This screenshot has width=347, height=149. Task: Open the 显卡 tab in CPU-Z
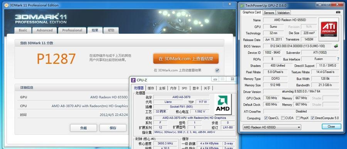tap(195, 88)
